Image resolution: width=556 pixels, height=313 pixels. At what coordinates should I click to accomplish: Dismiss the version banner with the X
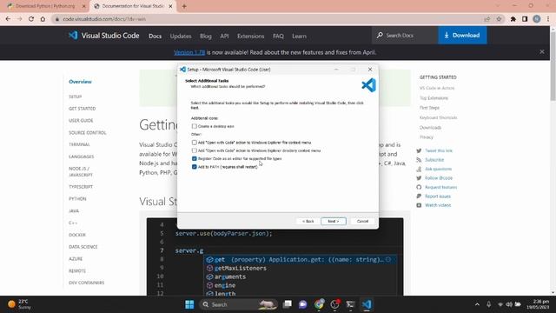pos(542,52)
